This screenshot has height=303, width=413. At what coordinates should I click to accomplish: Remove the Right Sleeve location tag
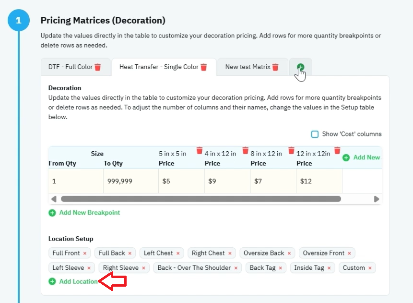143,268
